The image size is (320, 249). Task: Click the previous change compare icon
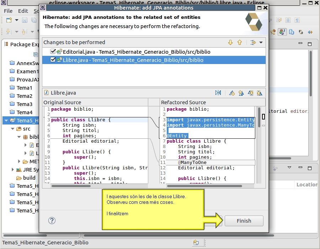click(x=260, y=93)
